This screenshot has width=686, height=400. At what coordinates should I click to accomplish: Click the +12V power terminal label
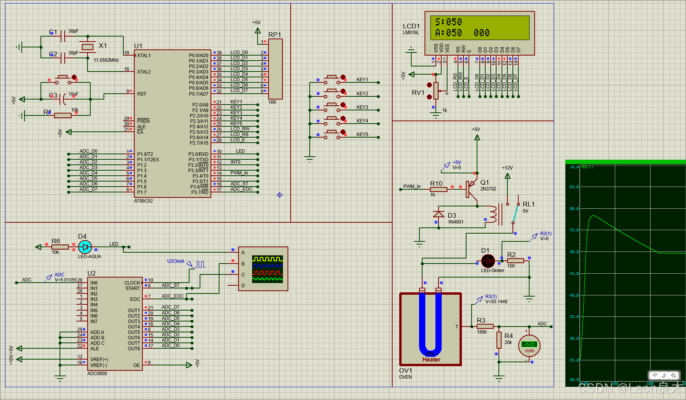(x=507, y=168)
